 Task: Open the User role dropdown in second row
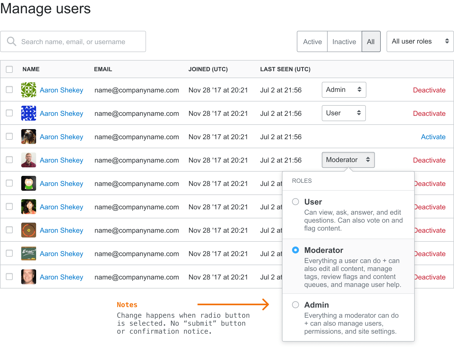pyautogui.click(x=344, y=113)
